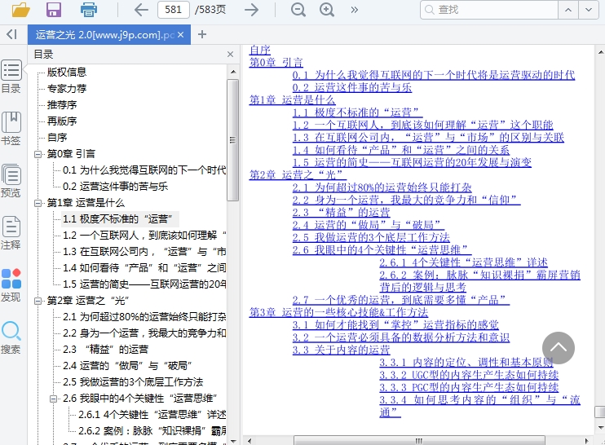Go to the previous page arrow
This screenshot has height=445, width=605.
tap(140, 10)
